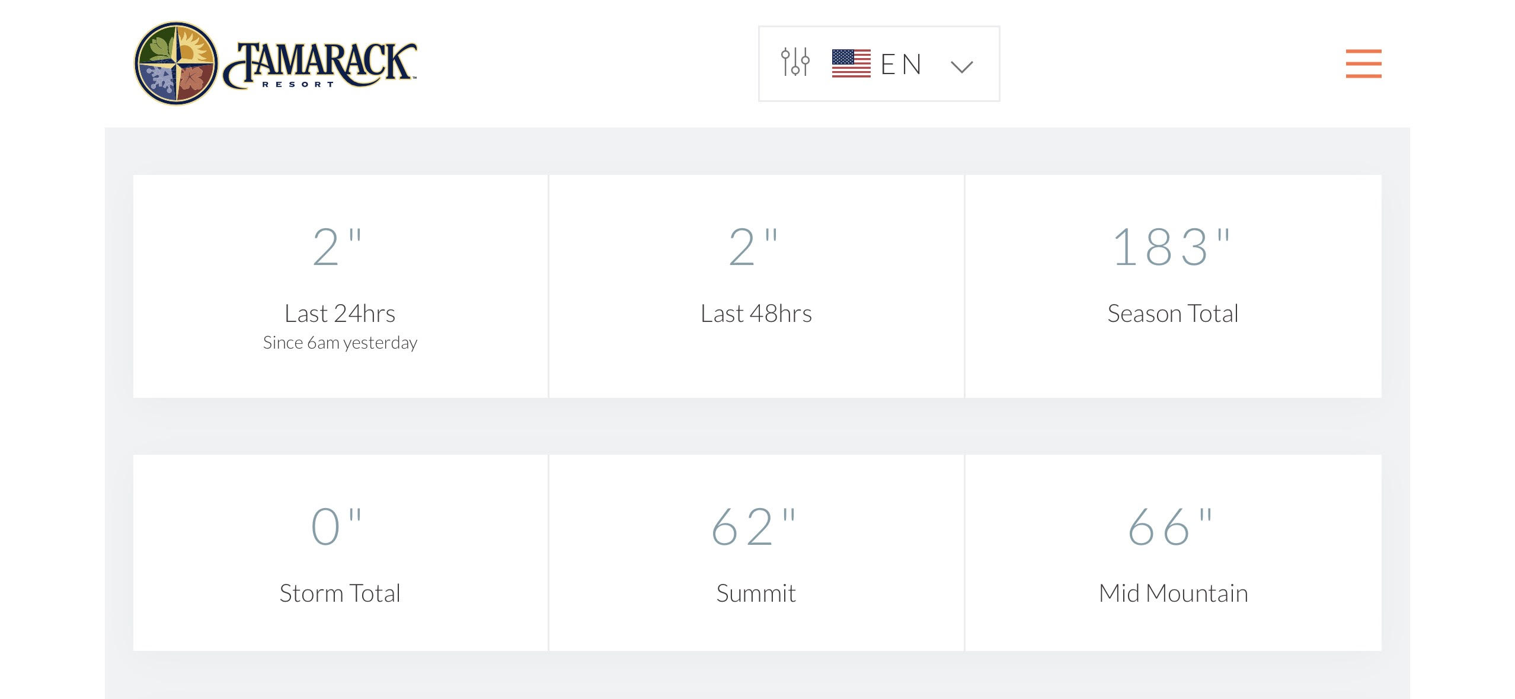Click the Storm Total card
1515x699 pixels.
coord(340,553)
